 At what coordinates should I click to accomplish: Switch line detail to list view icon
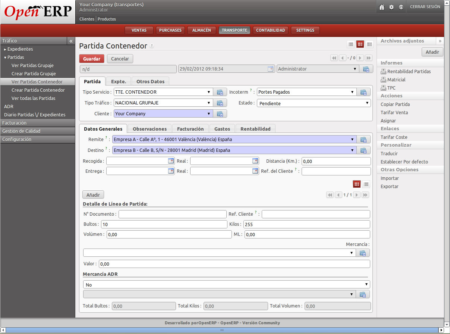(x=366, y=184)
